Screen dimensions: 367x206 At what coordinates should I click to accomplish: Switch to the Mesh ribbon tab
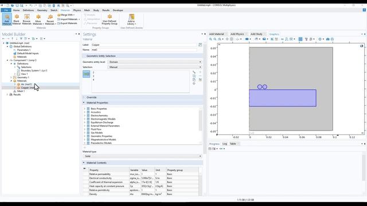click(x=87, y=10)
